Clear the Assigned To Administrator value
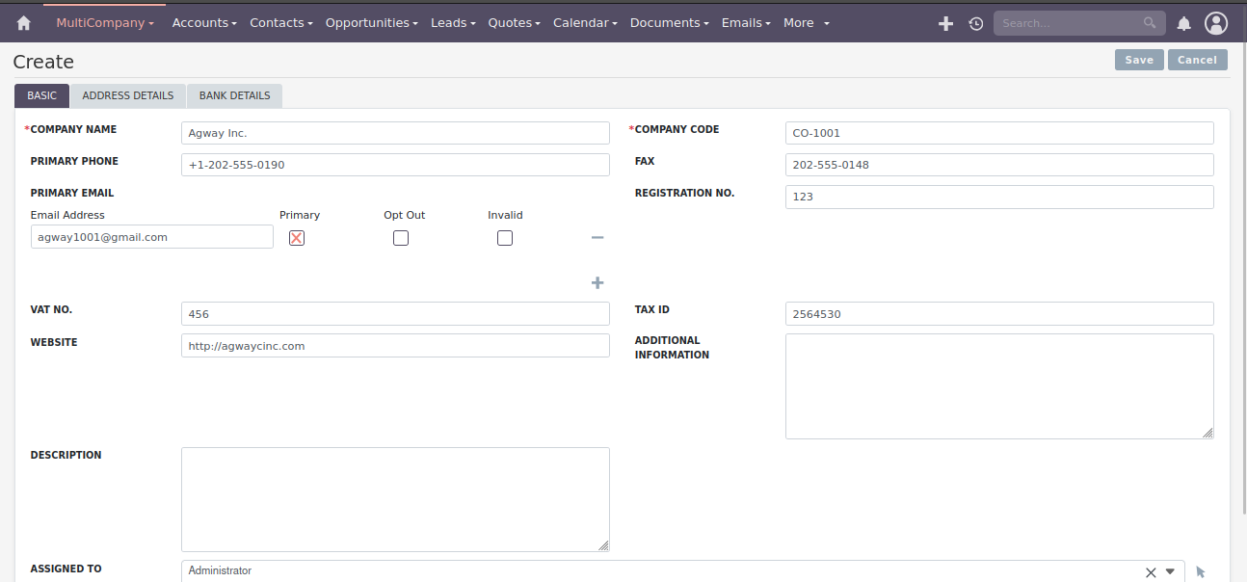Screen dimensions: 1247x582 click(x=1151, y=571)
